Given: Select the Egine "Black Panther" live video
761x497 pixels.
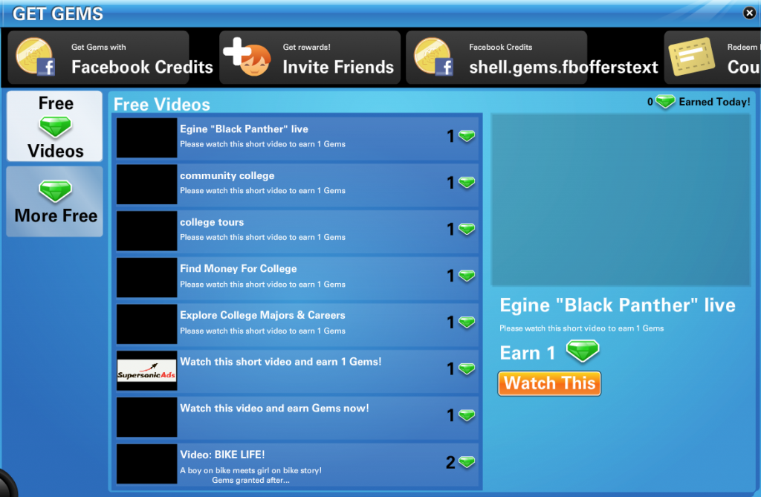Looking at the screenshot, I should pyautogui.click(x=297, y=137).
